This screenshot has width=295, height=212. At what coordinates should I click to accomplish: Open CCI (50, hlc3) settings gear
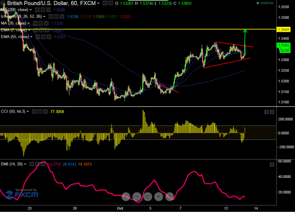pyautogui.click(x=40, y=112)
